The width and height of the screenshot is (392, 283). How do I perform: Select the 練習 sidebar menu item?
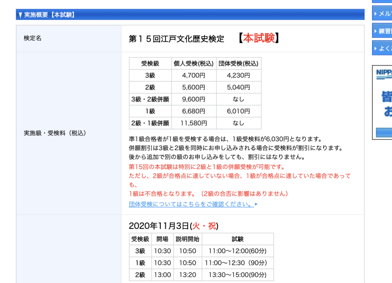pyautogui.click(x=383, y=31)
